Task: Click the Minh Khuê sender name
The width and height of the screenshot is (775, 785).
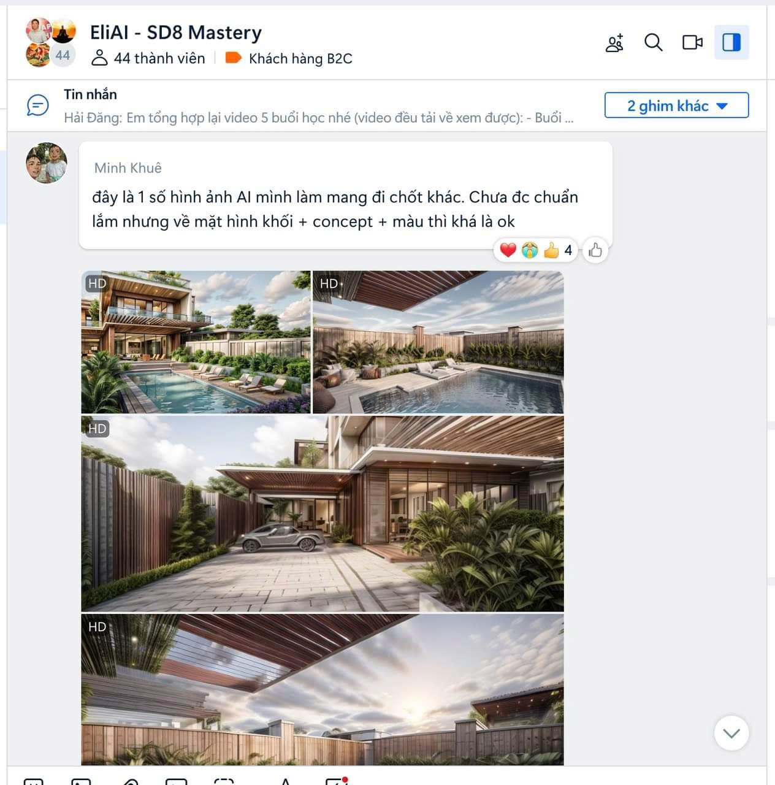Action: pyautogui.click(x=128, y=167)
